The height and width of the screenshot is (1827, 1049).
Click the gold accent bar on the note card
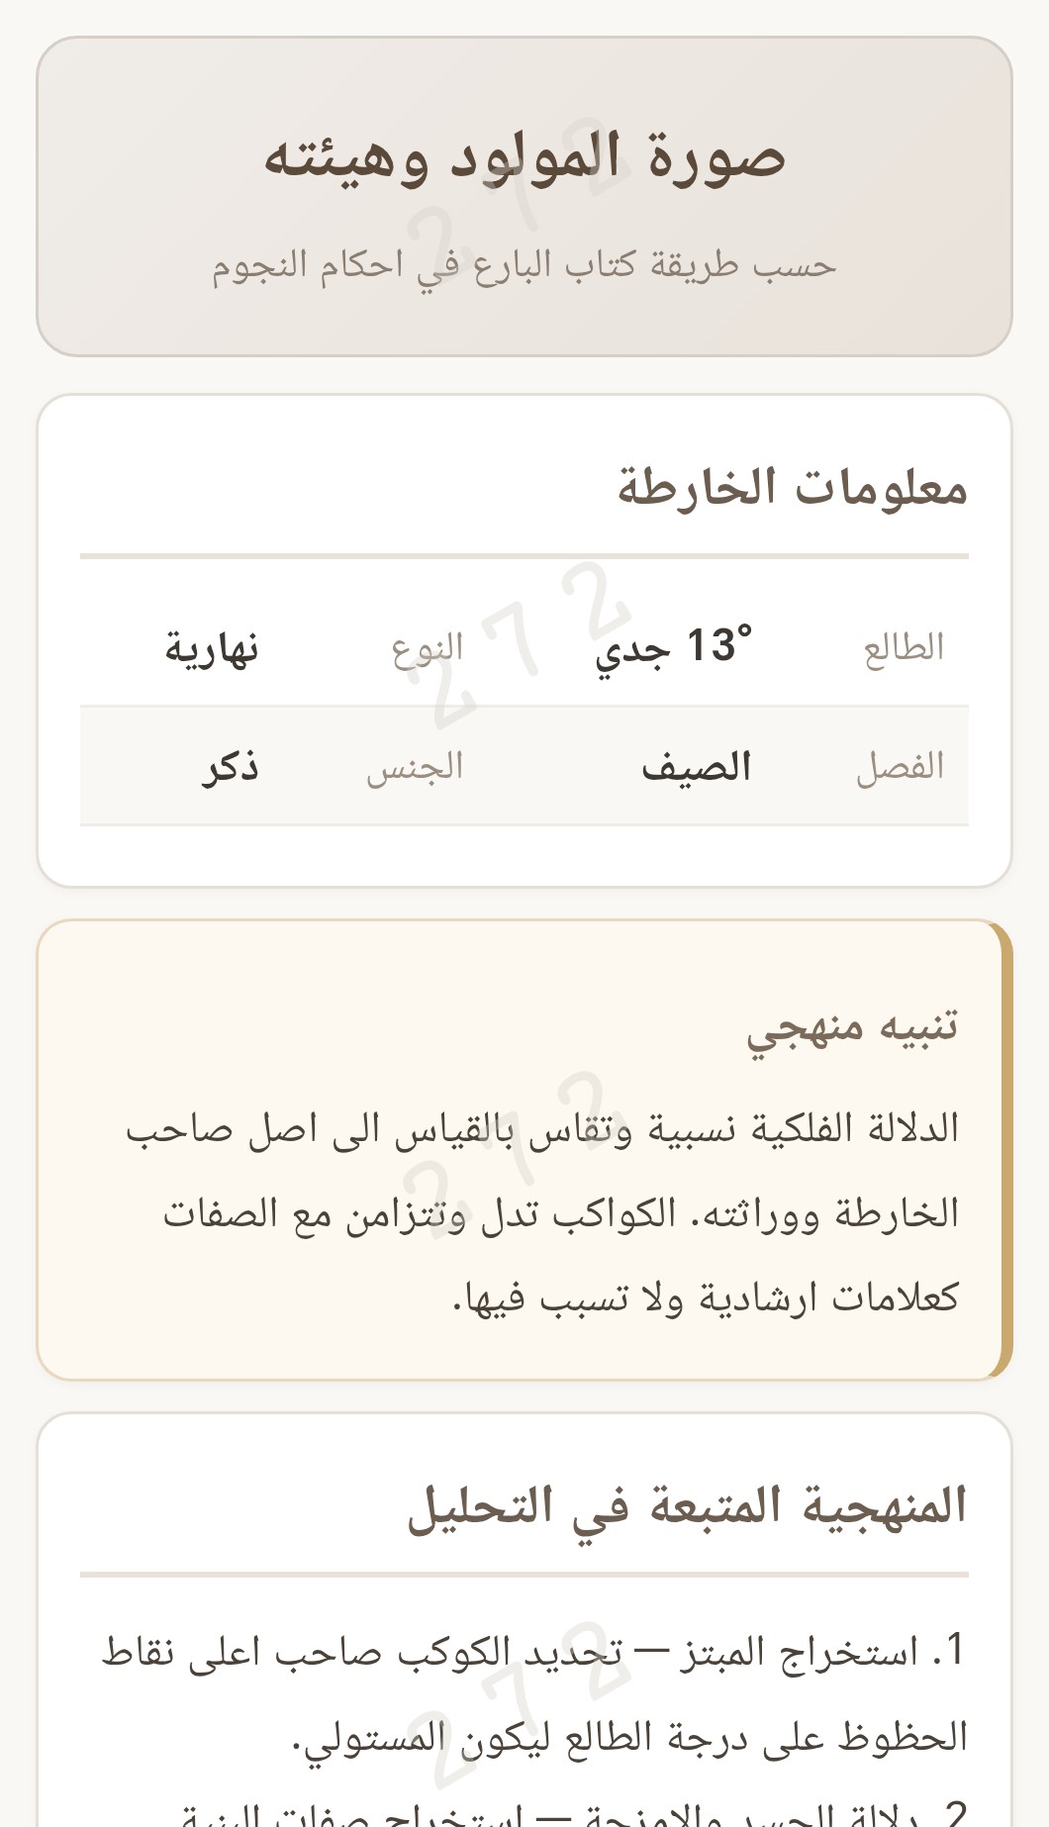(1005, 1150)
